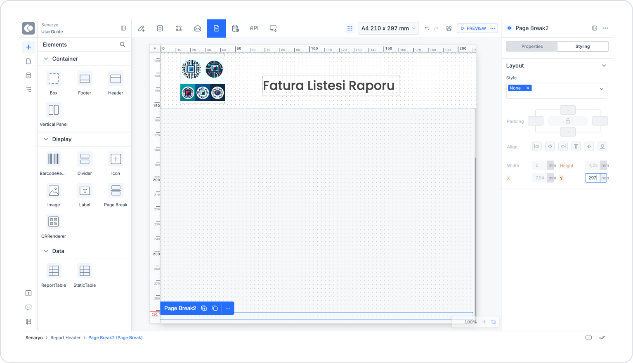The width and height of the screenshot is (633, 363).
Task: Select the Vertical Panel element
Action: 54,114
